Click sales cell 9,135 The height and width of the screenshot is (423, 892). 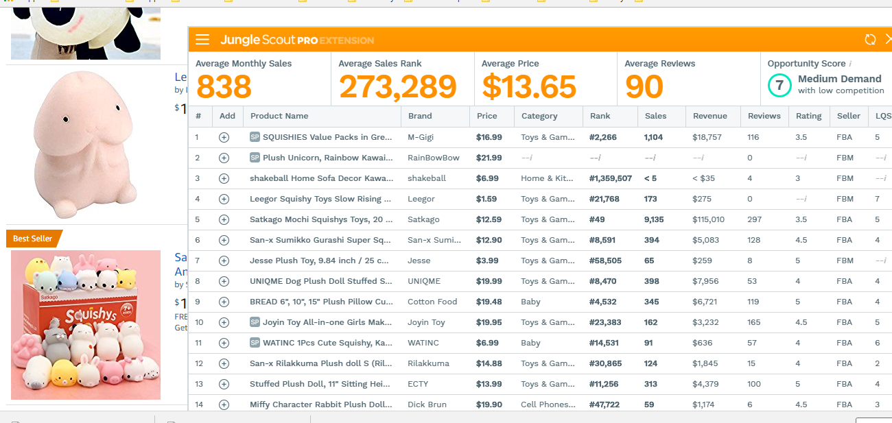(x=654, y=219)
